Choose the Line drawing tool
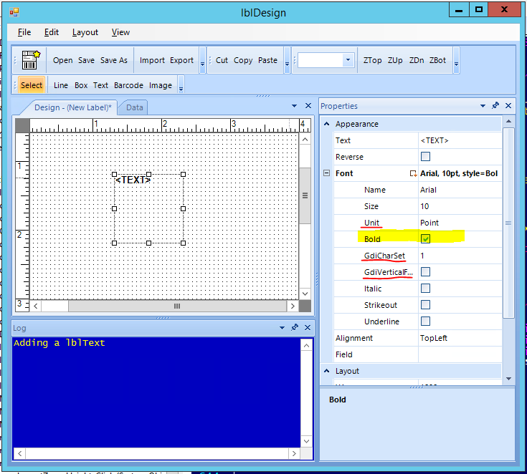This screenshot has height=474, width=527. (x=61, y=85)
